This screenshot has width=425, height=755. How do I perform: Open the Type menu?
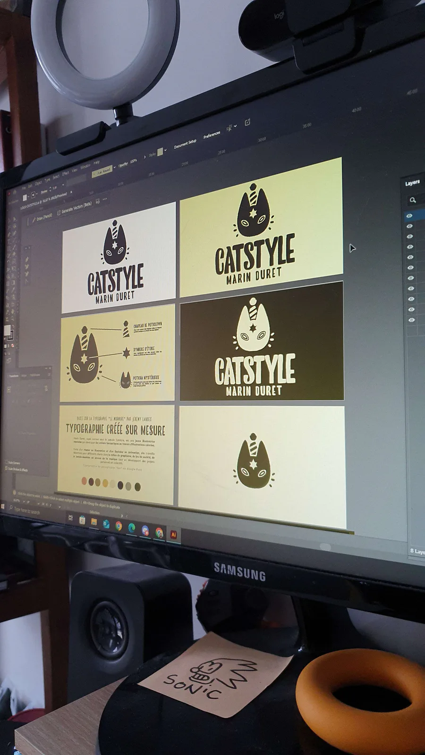coord(47,180)
